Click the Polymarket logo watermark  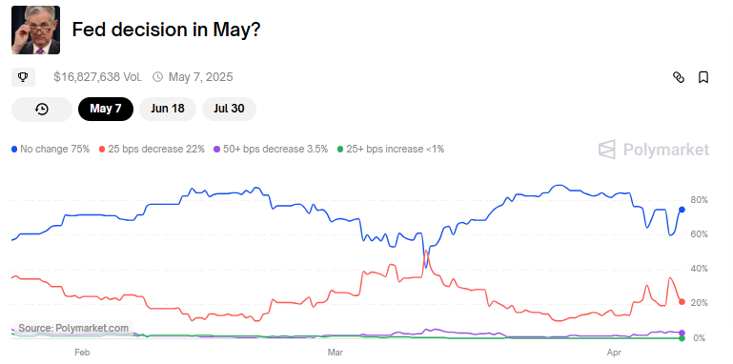654,150
